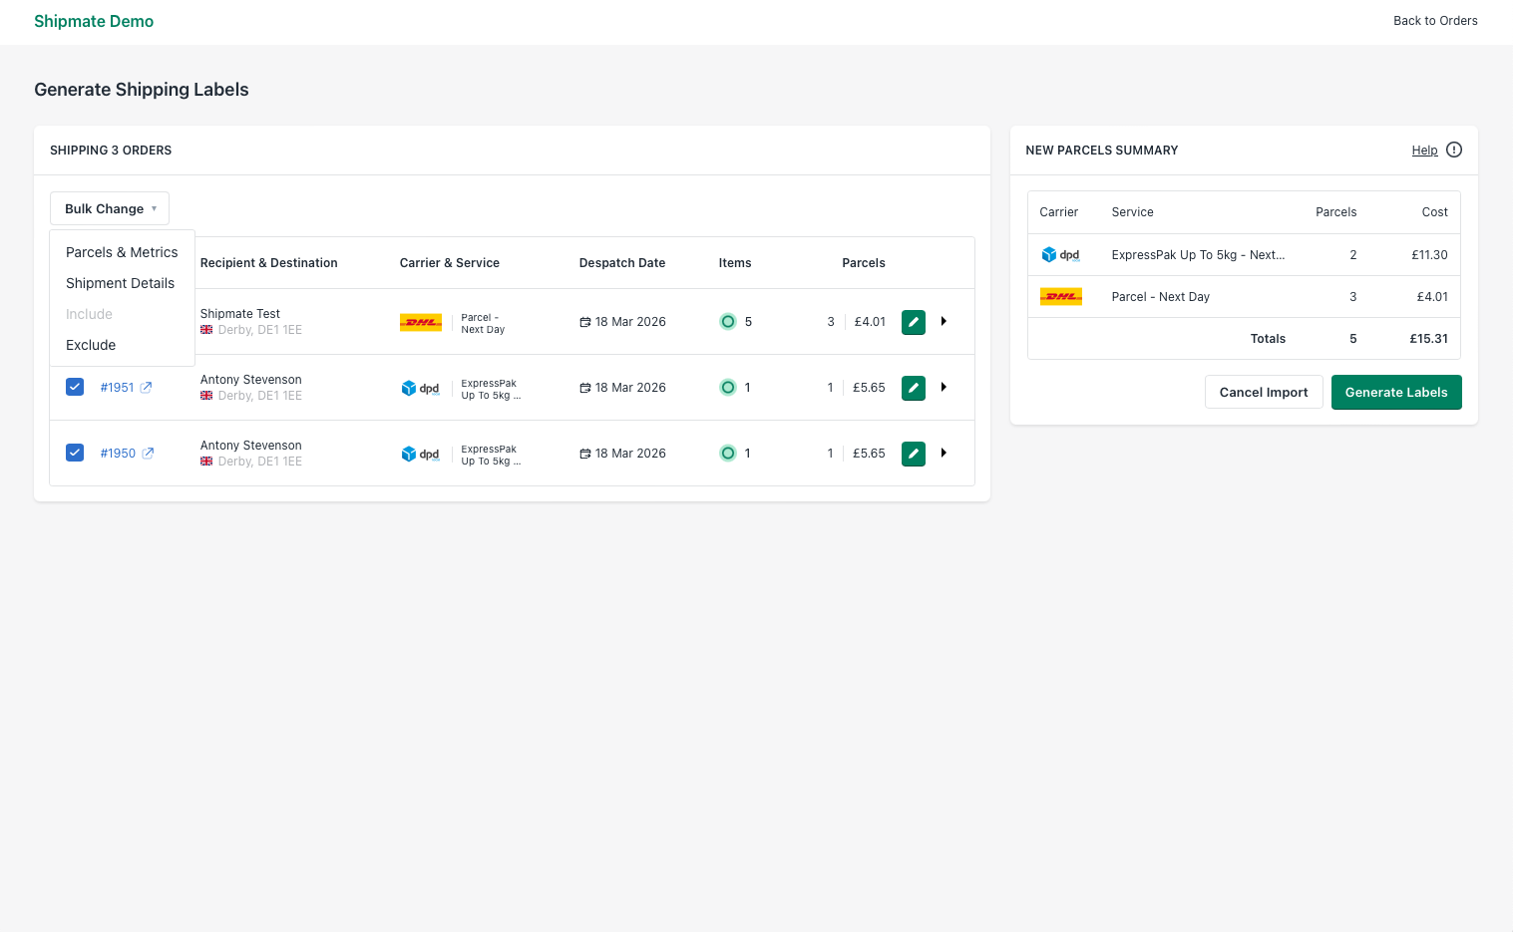The height and width of the screenshot is (932, 1513).
Task: Expand the Shipmate Test order row
Action: [944, 321]
